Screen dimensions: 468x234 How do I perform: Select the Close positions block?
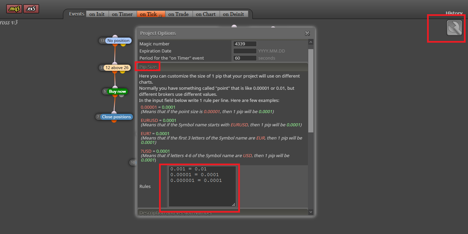click(x=116, y=117)
